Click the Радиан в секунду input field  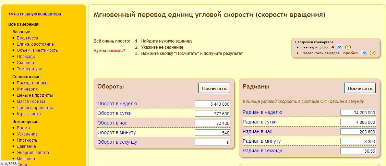[358, 151]
